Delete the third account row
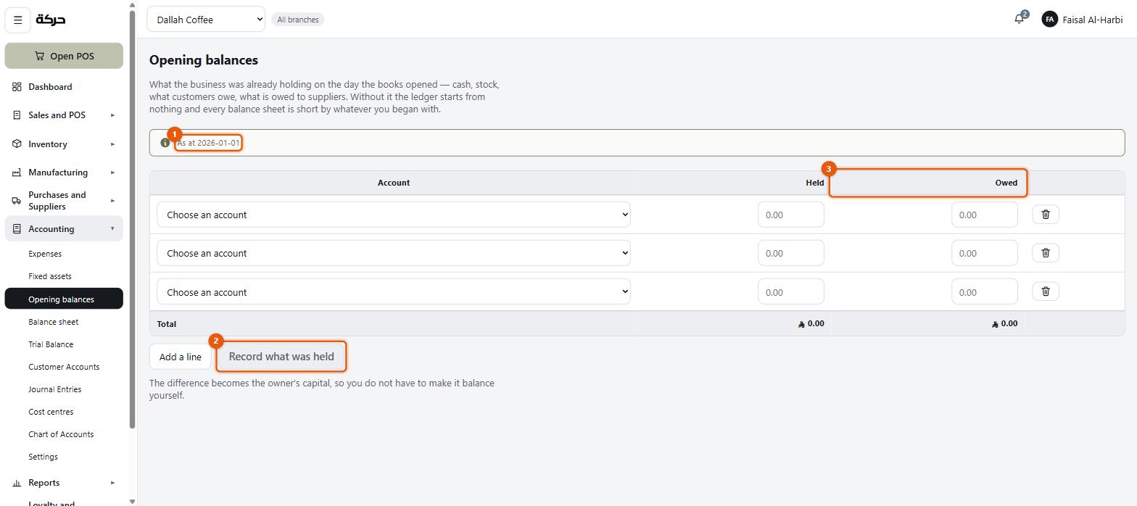Viewport: 1137px width, 506px height. click(x=1046, y=291)
